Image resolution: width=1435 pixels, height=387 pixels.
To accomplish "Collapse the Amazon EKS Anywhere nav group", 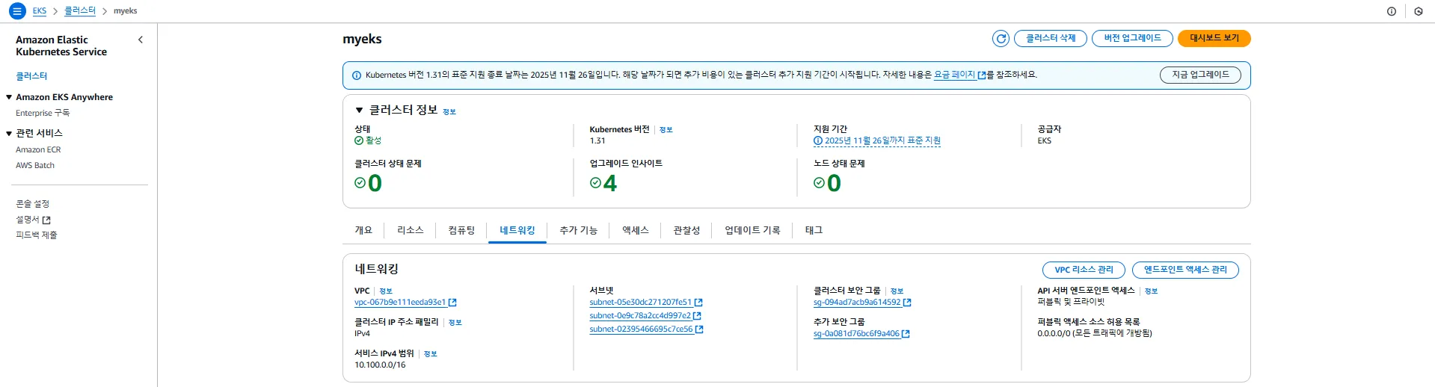I will point(9,97).
